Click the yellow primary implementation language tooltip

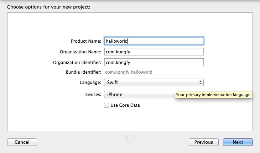(214, 95)
